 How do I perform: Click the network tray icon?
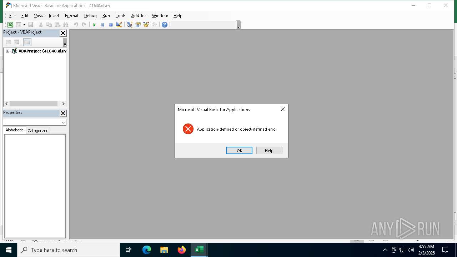coord(402,250)
